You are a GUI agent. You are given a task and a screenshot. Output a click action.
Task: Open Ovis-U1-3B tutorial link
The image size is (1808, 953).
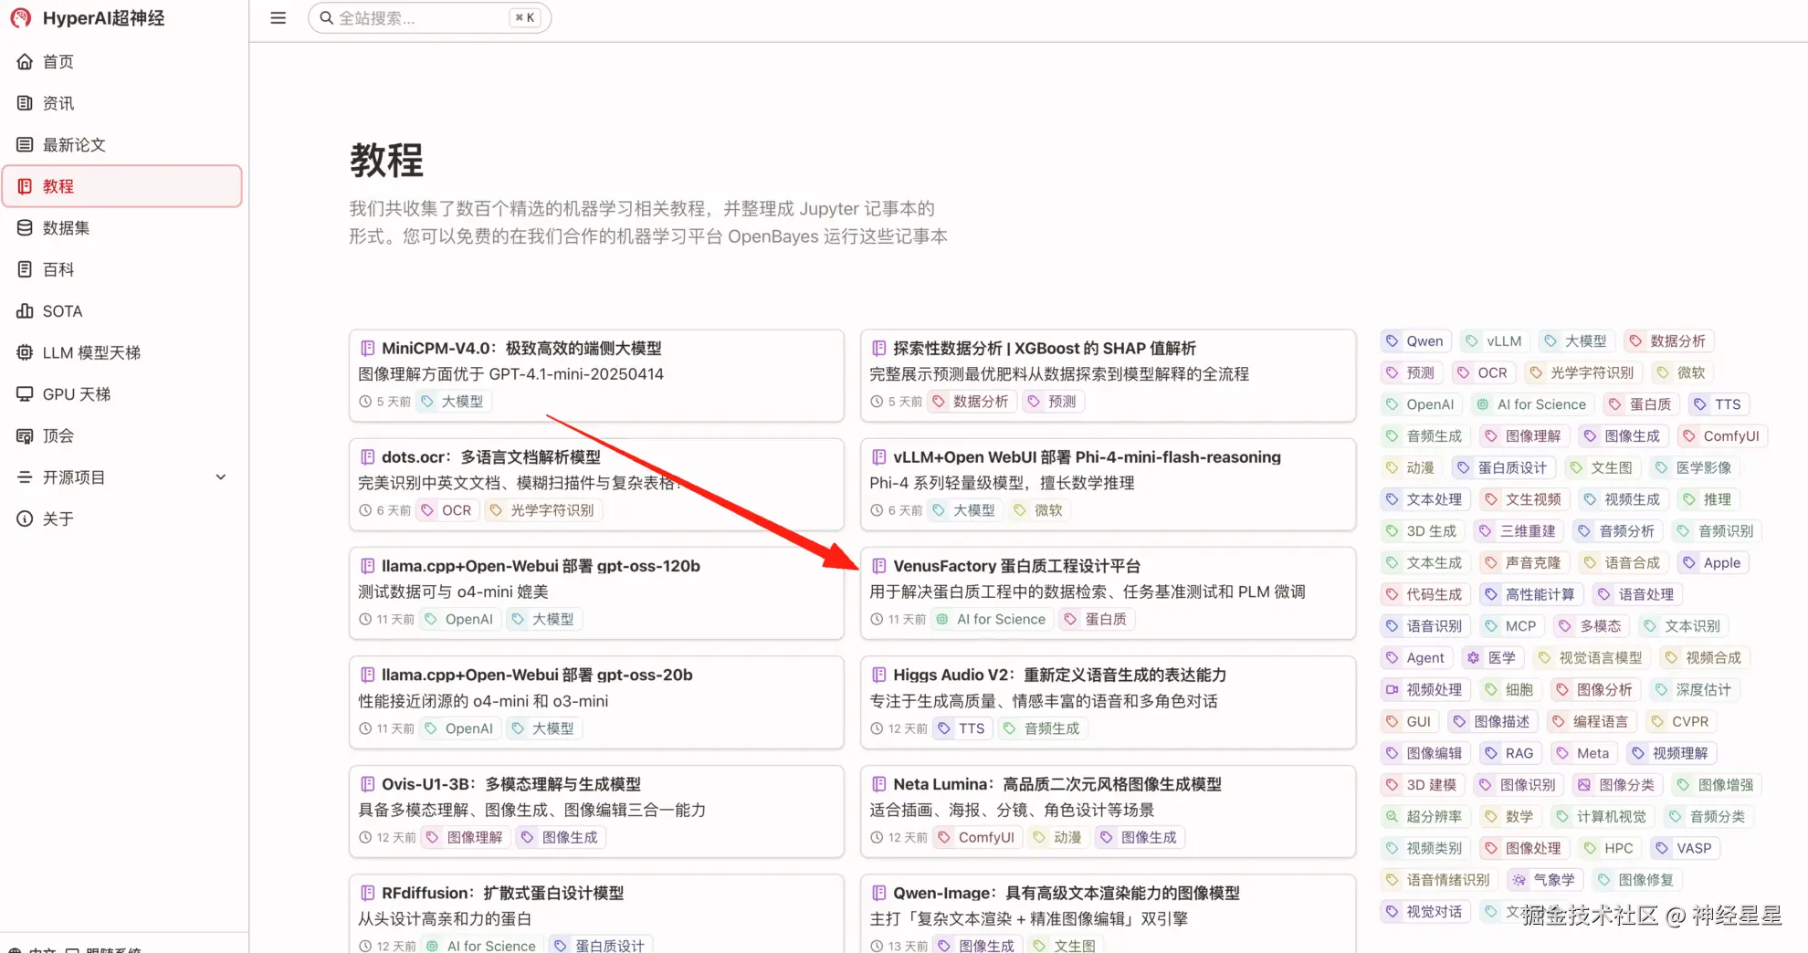tap(511, 784)
